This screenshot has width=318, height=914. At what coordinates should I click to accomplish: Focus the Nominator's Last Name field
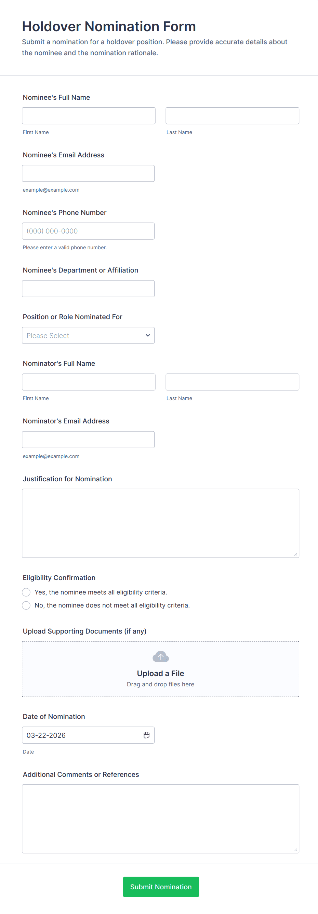tap(233, 382)
